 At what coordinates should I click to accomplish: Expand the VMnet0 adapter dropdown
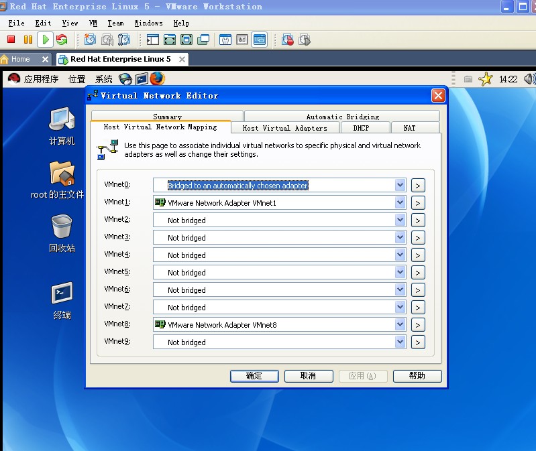(x=400, y=186)
